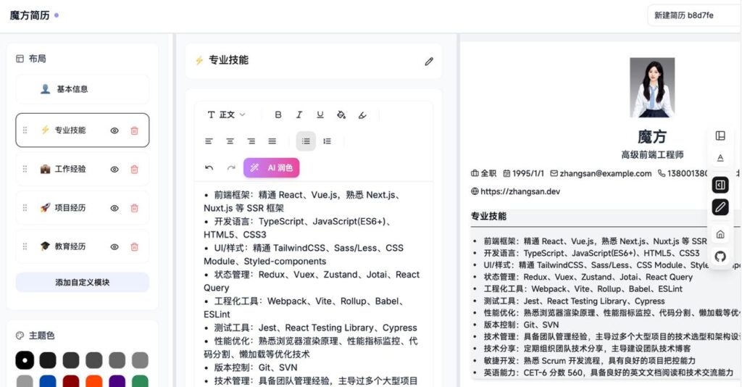Align text left
742x387 pixels.
[209, 141]
